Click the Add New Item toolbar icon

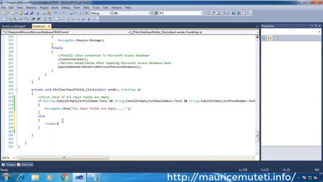(x=13, y=13)
